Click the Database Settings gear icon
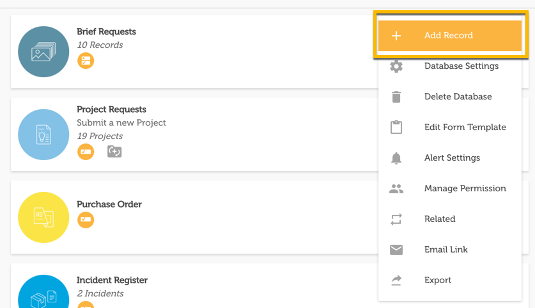Image resolution: width=535 pixels, height=308 pixels. click(x=396, y=66)
